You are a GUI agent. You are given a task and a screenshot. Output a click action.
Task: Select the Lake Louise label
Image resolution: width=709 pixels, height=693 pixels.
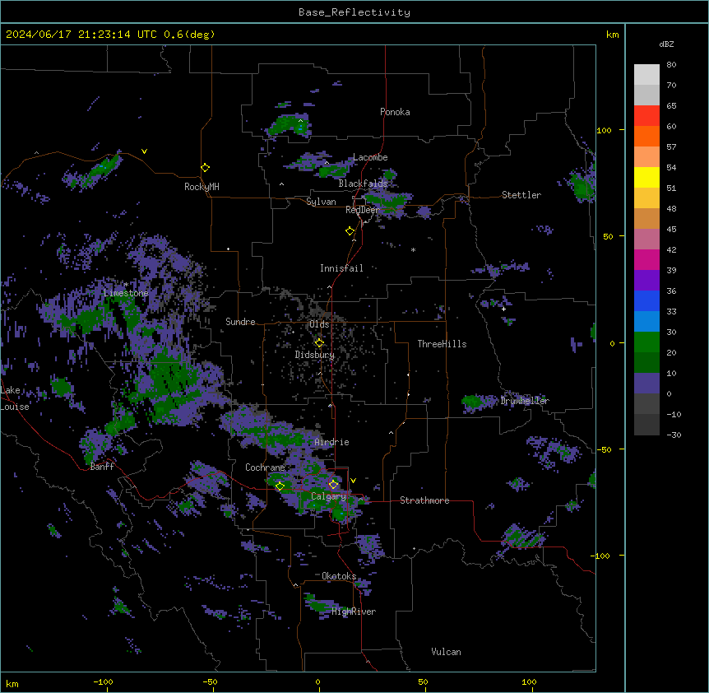coord(15,398)
